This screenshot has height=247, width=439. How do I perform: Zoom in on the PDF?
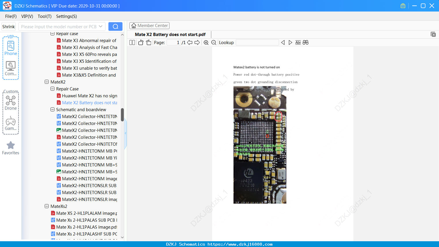pos(206,43)
